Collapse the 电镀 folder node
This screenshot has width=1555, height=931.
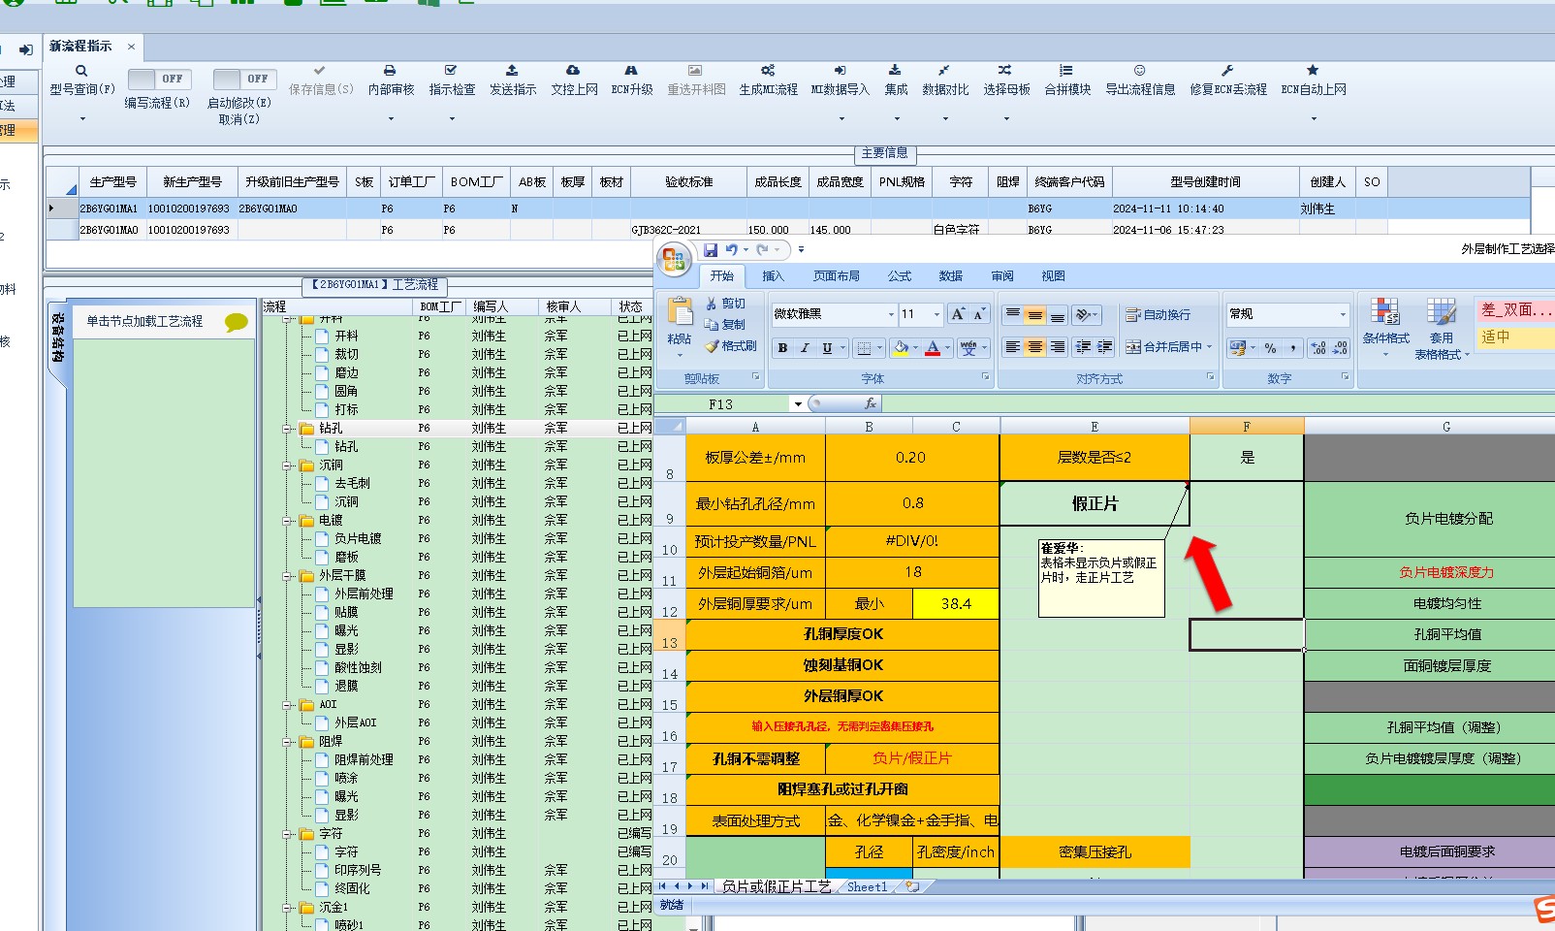pyautogui.click(x=288, y=521)
